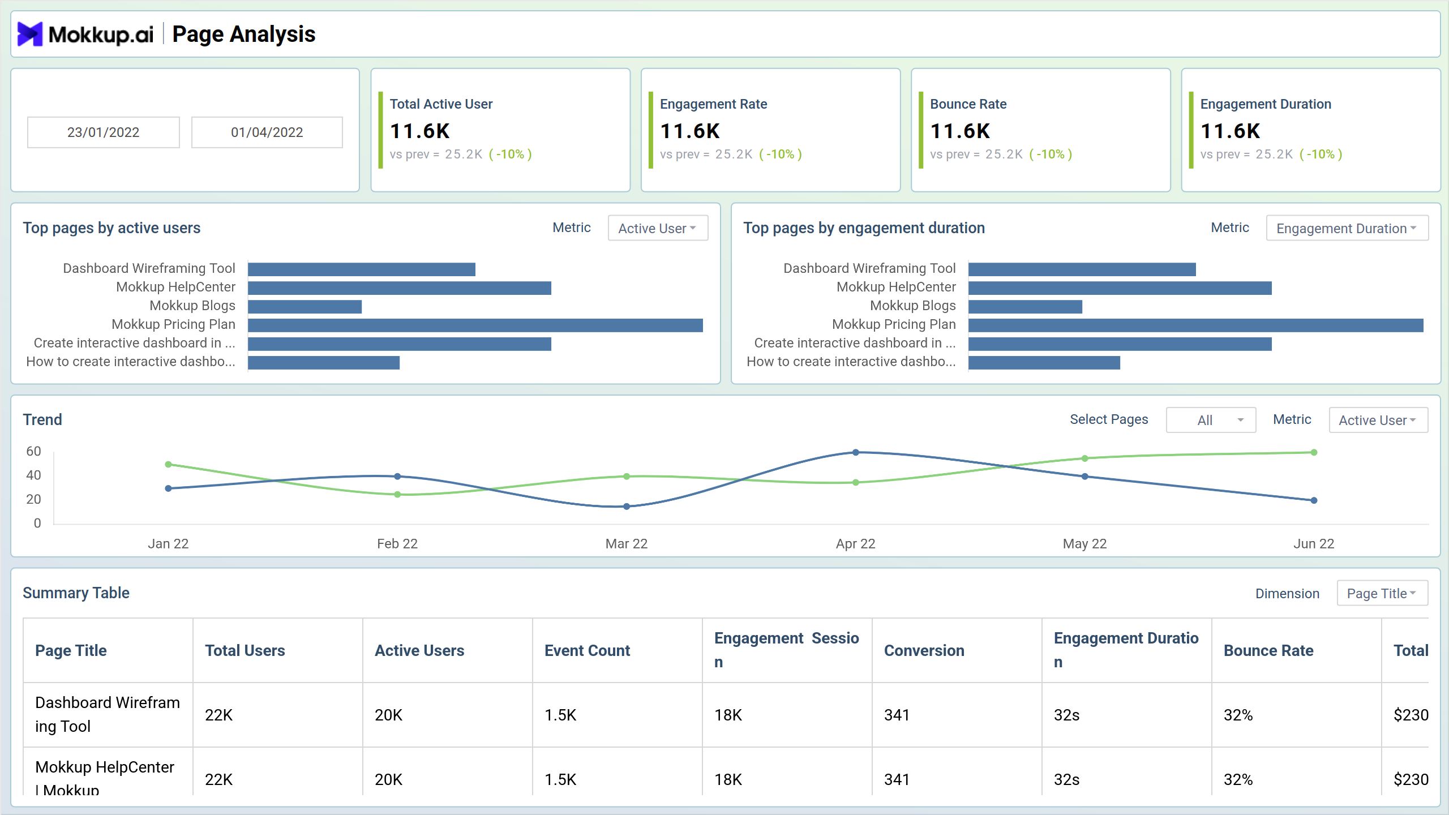The width and height of the screenshot is (1449, 815).
Task: Open the Trend chart Active User metric dropdown
Action: click(1378, 420)
